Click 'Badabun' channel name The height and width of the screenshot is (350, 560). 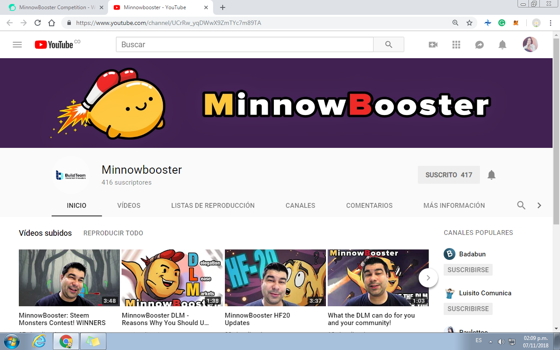point(472,254)
